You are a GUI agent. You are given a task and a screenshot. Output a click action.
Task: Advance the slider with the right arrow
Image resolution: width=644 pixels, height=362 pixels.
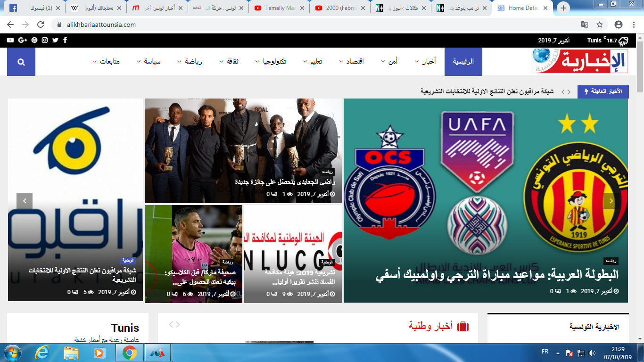(x=611, y=201)
